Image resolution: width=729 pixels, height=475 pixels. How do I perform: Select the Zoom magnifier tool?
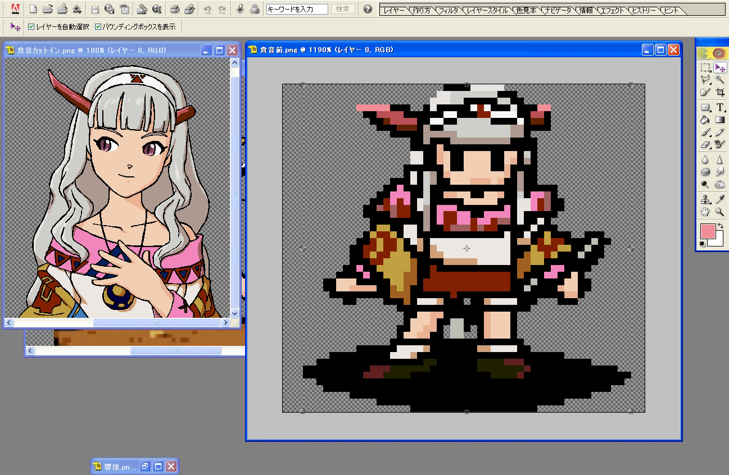[719, 212]
